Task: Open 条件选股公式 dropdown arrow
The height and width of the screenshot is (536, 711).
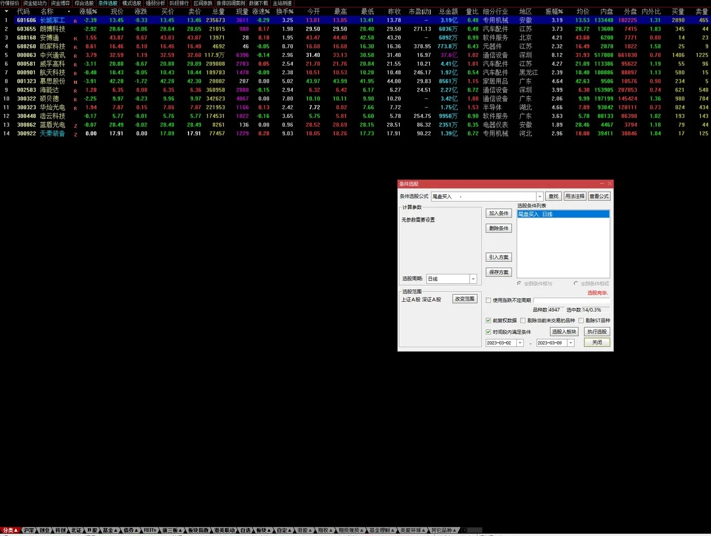Action: (539, 196)
